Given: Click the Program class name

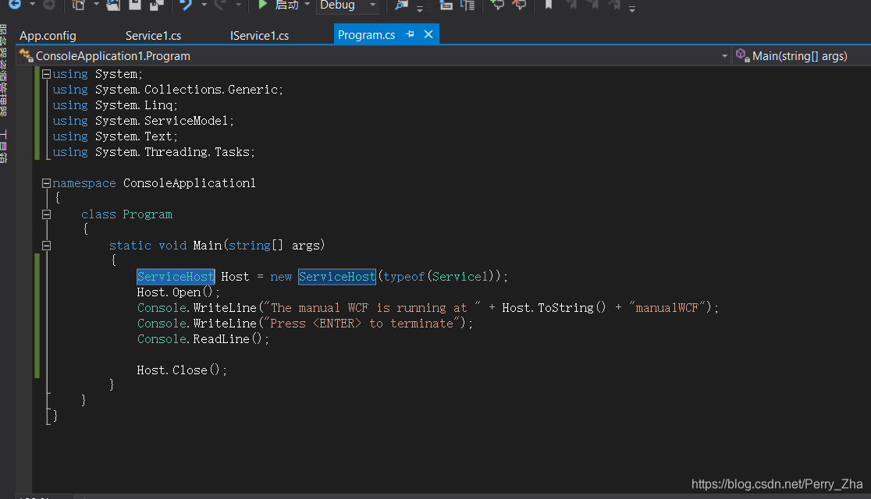Looking at the screenshot, I should point(148,214).
